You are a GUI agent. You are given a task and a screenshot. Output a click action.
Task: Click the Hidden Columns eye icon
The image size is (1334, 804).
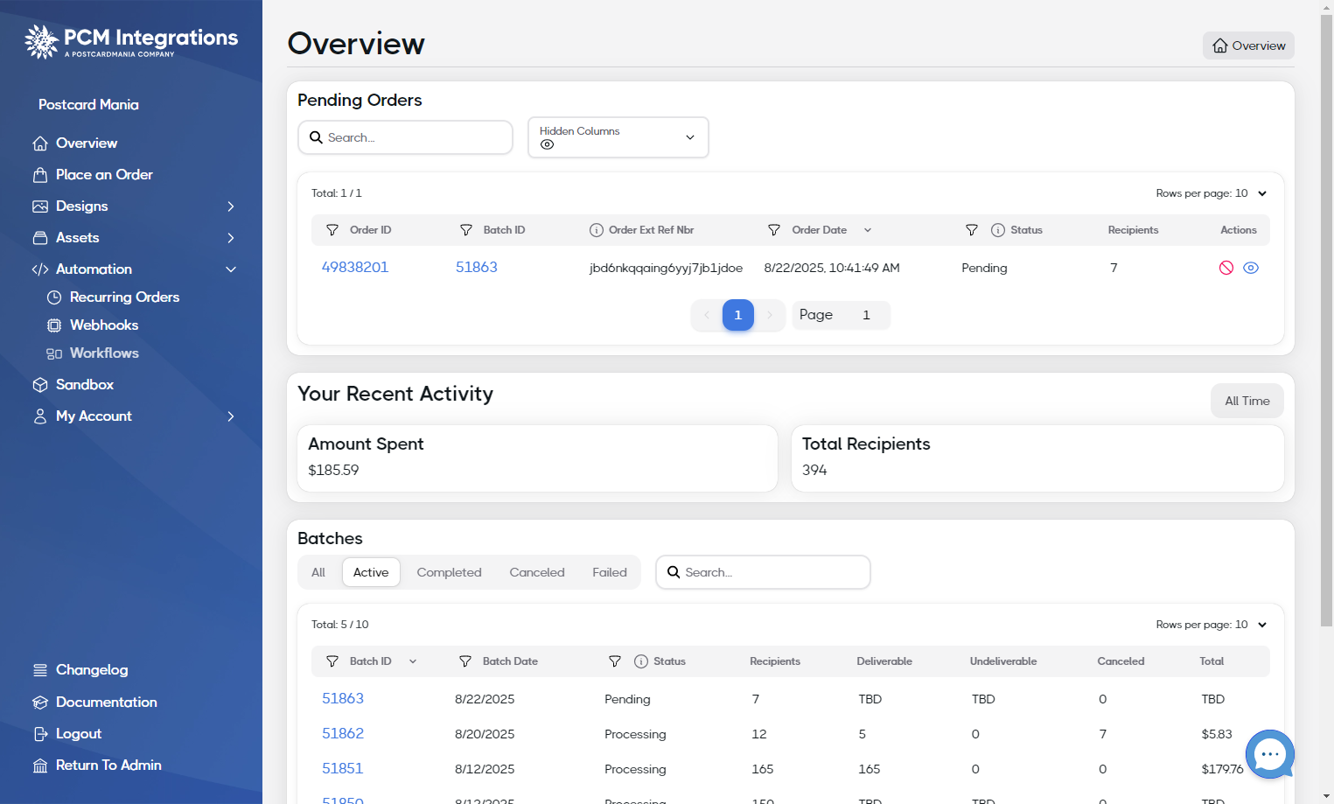[547, 145]
